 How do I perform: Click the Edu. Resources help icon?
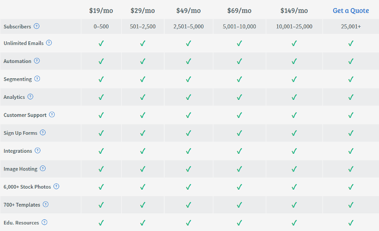44,222
